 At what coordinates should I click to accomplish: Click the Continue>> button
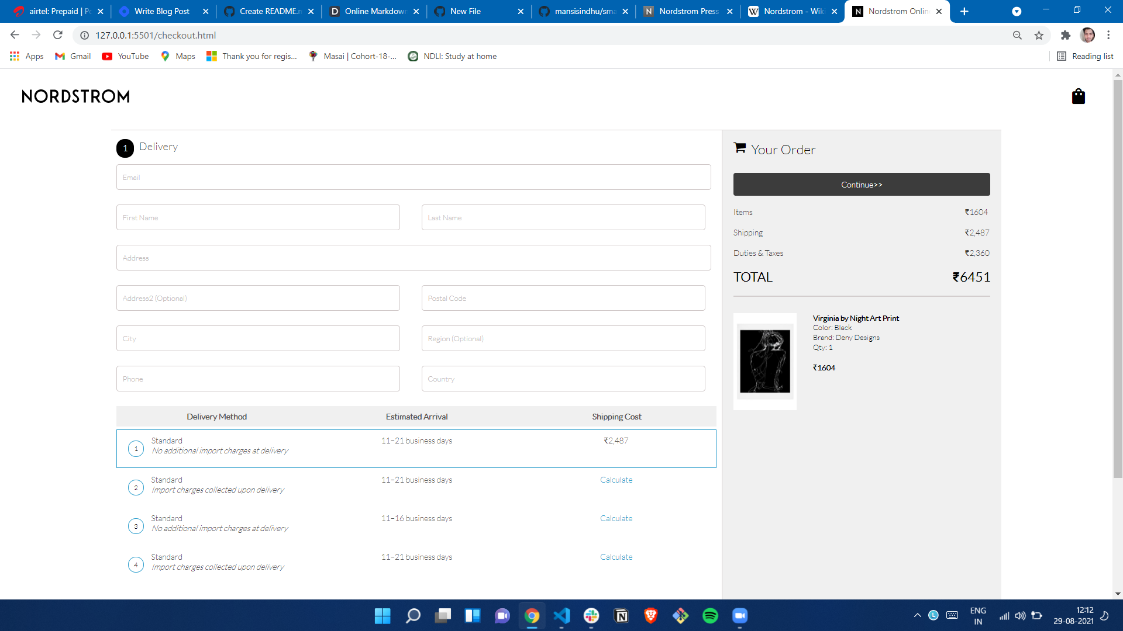click(861, 184)
